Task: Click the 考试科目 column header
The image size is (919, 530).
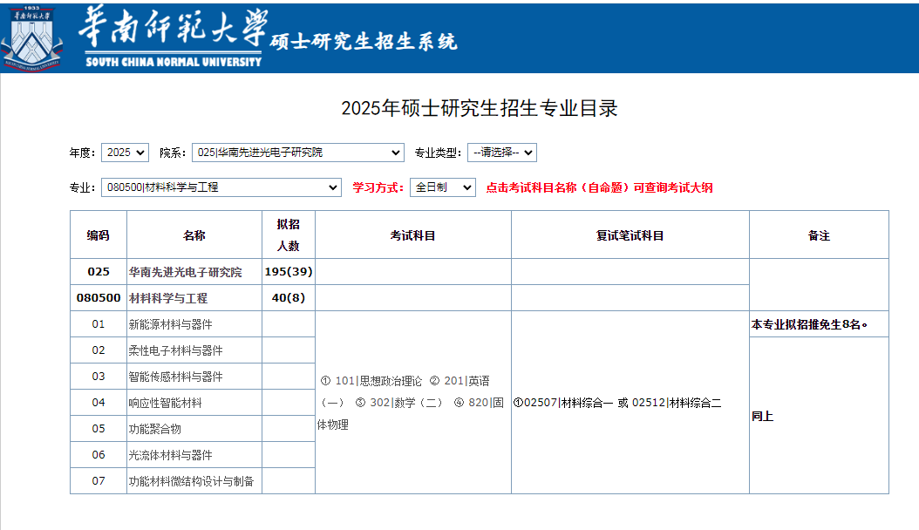Action: pos(413,234)
